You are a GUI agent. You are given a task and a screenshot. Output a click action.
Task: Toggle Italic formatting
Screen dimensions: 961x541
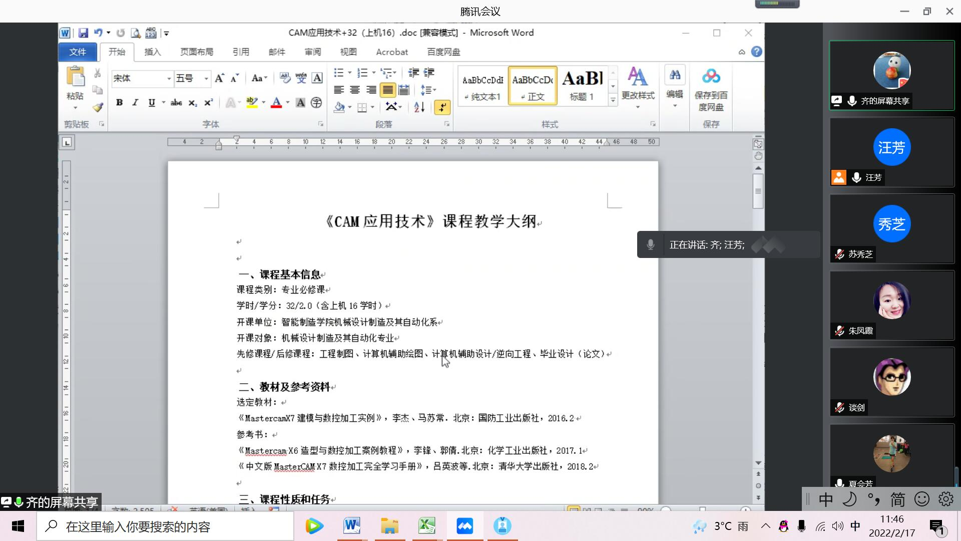click(135, 103)
